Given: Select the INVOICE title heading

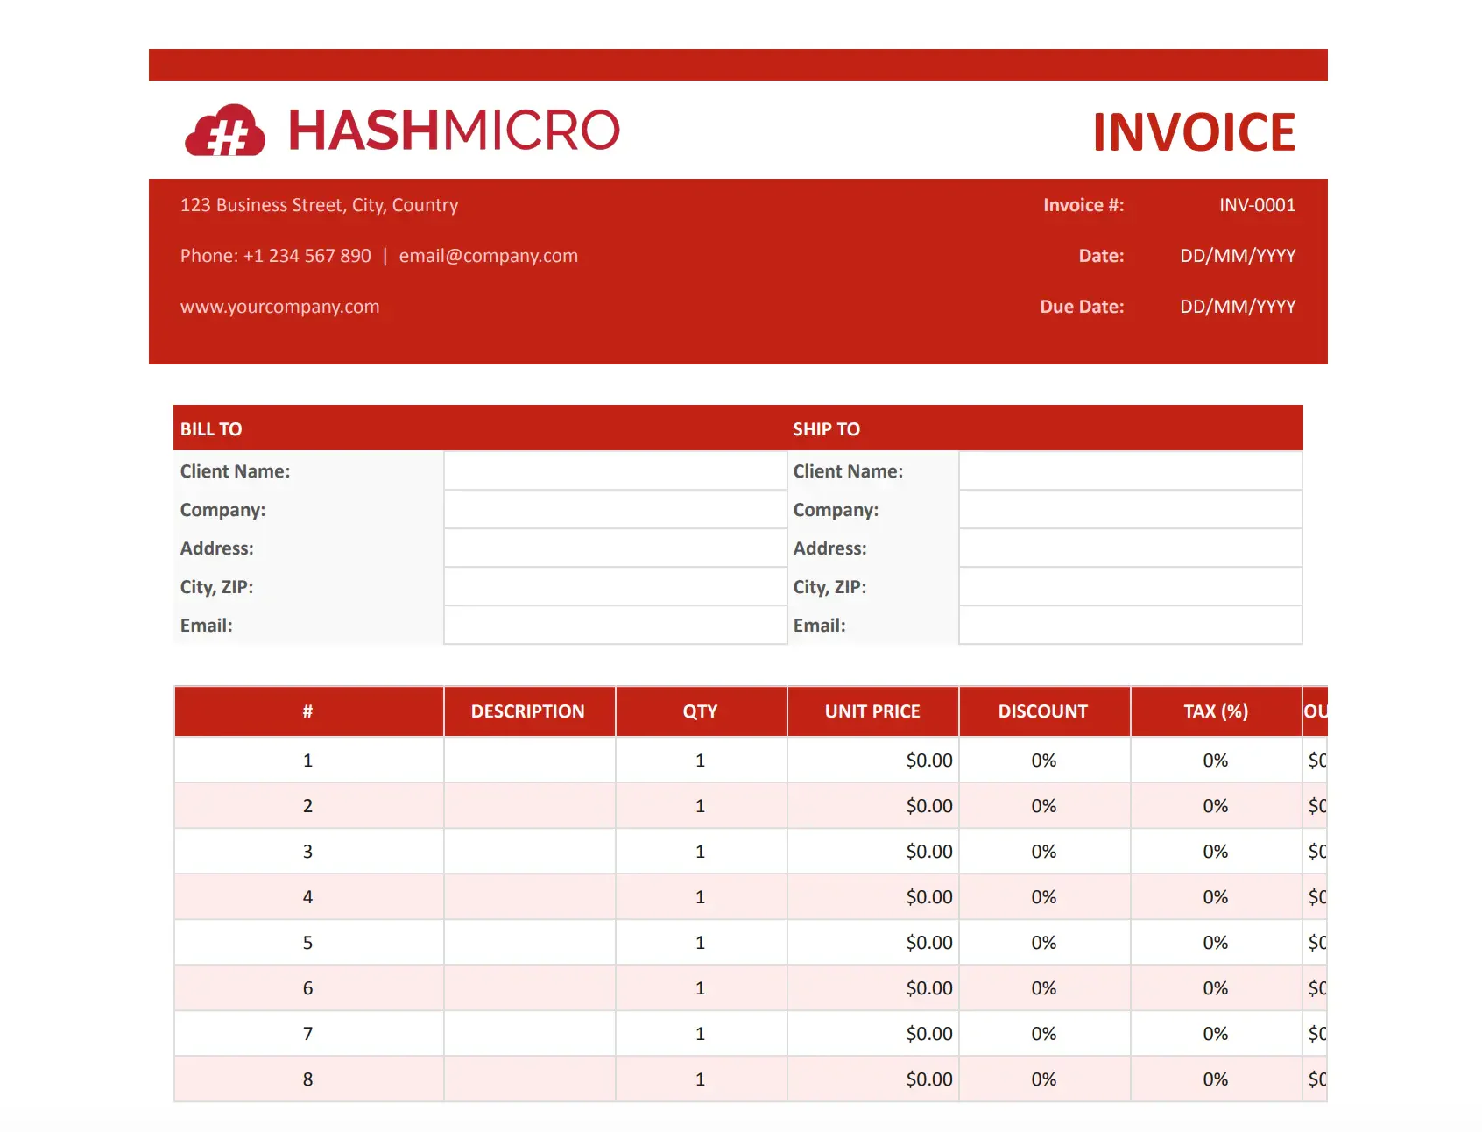Looking at the screenshot, I should 1194,132.
